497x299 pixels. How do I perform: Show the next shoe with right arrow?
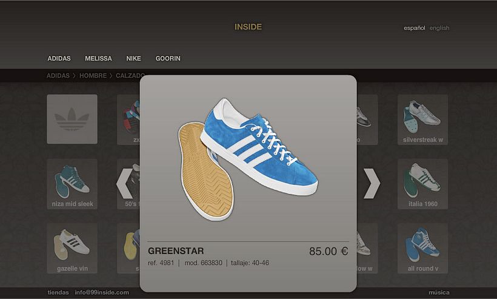(372, 183)
